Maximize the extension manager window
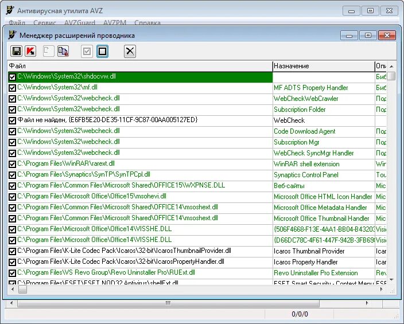Image resolution: width=404 pixels, height=324 pixels. point(368,36)
